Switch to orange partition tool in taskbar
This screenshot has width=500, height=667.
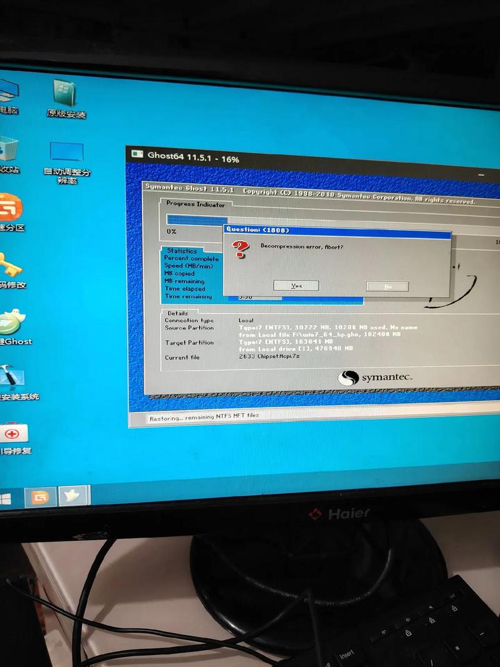pyautogui.click(x=41, y=498)
